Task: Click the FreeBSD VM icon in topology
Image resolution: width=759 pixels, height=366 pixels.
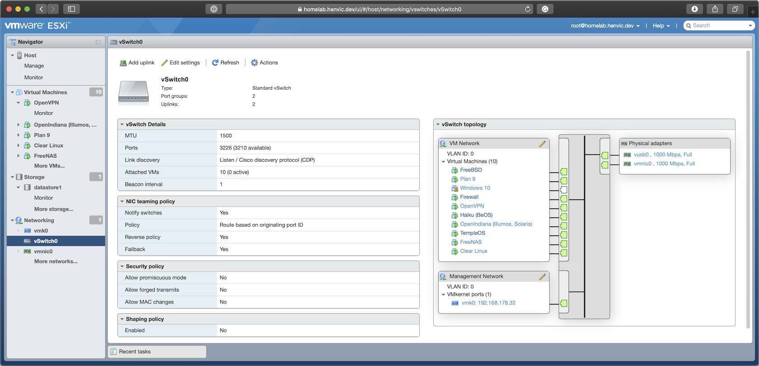Action: (455, 170)
